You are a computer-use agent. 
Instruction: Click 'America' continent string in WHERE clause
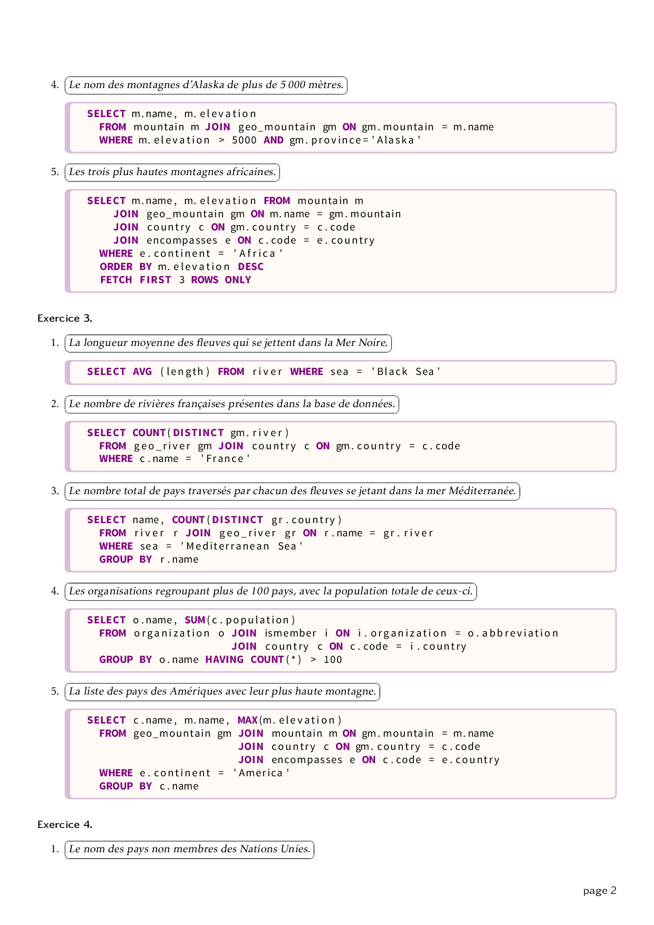coord(261,773)
